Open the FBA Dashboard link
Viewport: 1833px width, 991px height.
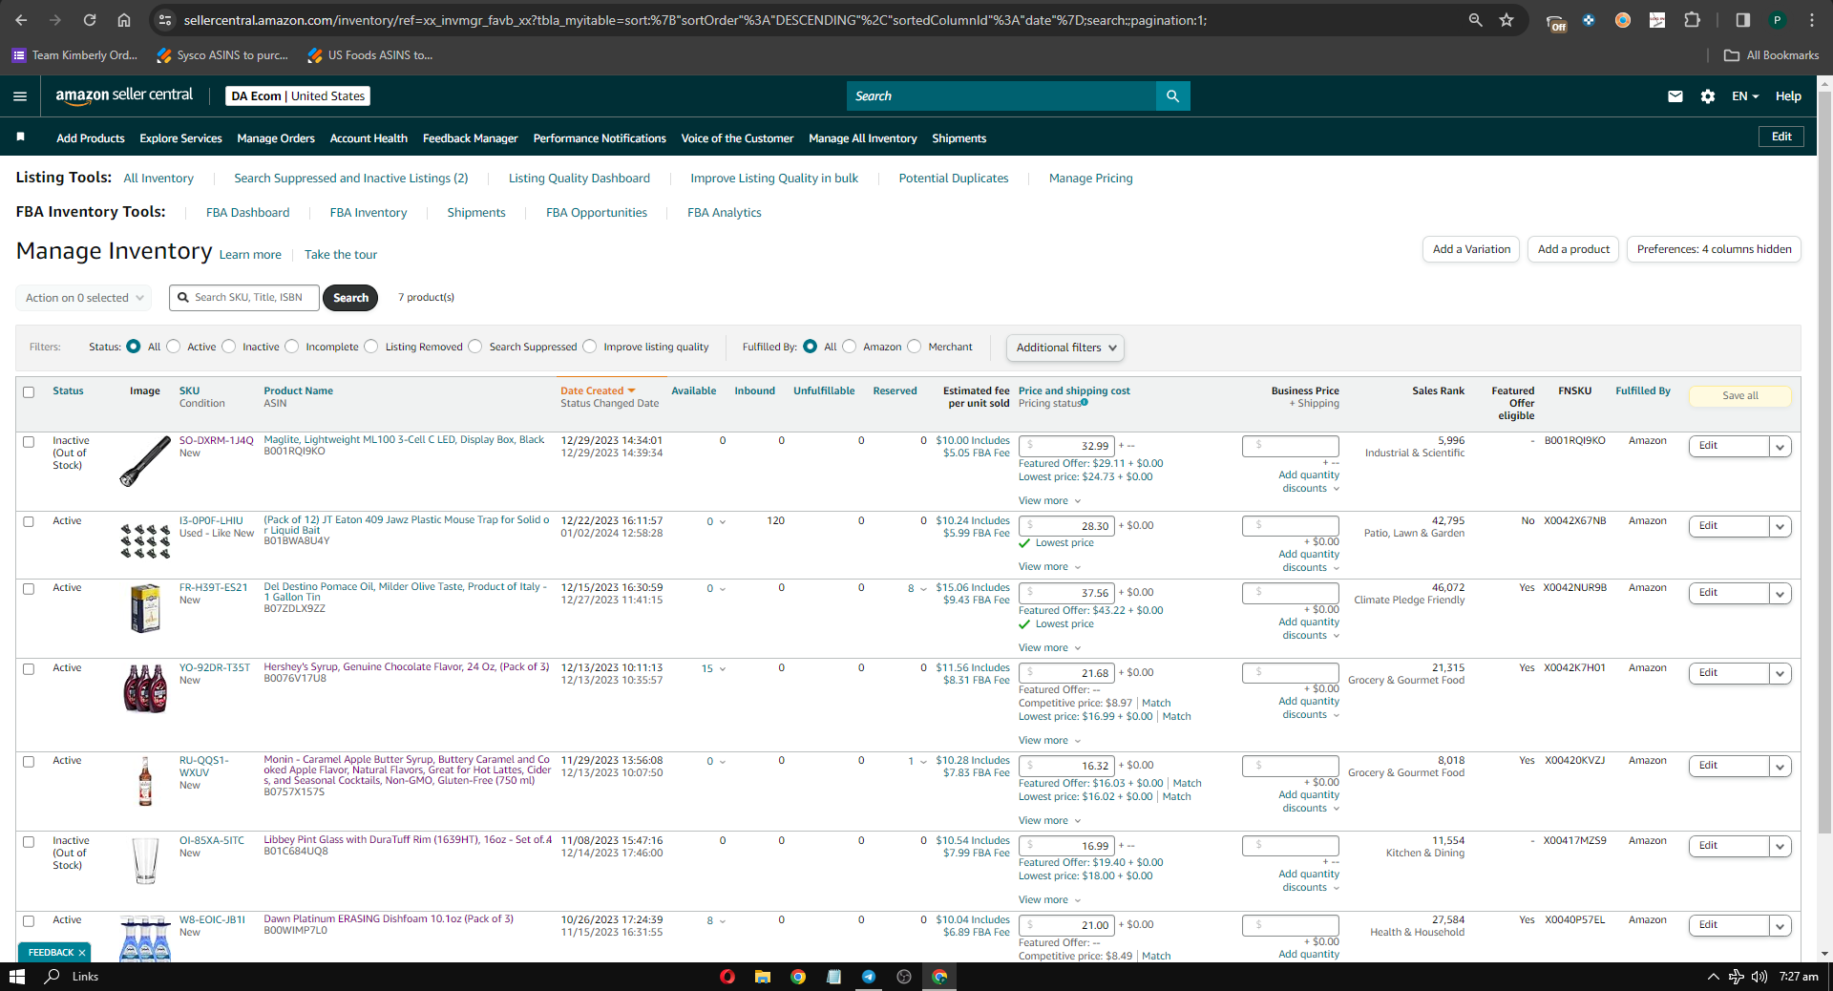(247, 213)
